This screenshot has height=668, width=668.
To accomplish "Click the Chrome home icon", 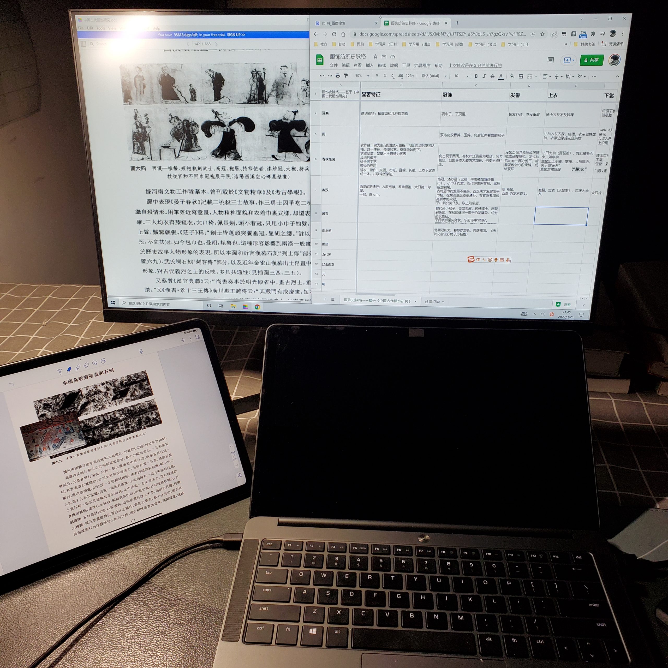I will [343, 34].
